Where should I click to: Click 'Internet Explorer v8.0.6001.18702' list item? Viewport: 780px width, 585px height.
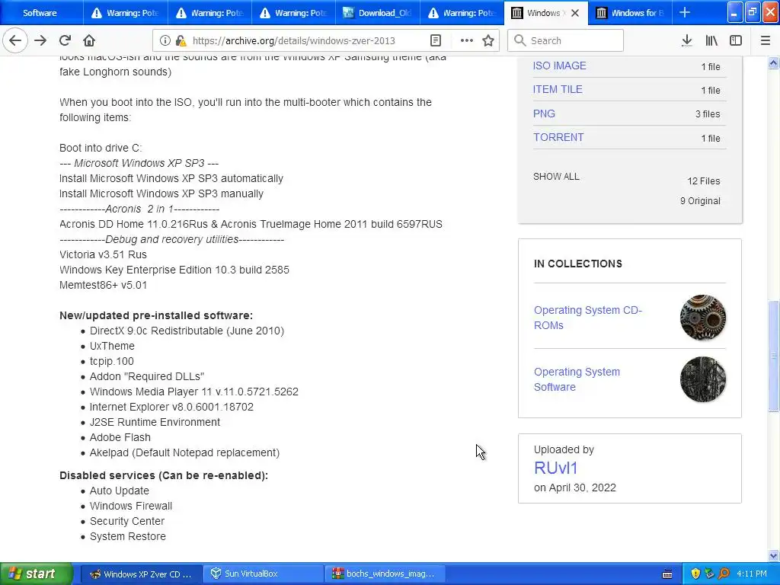pos(171,407)
